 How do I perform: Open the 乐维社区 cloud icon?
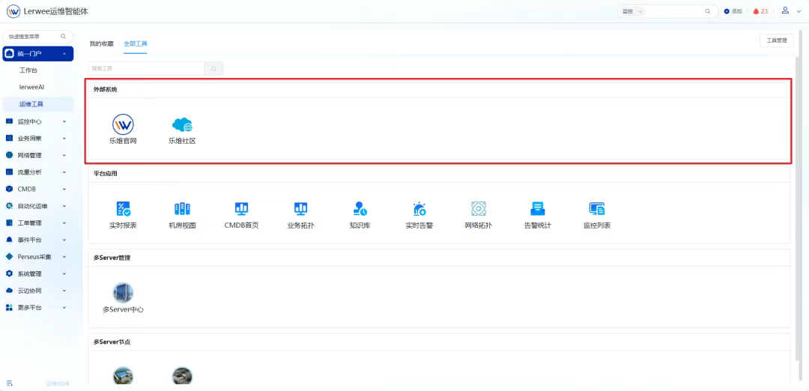pos(182,124)
